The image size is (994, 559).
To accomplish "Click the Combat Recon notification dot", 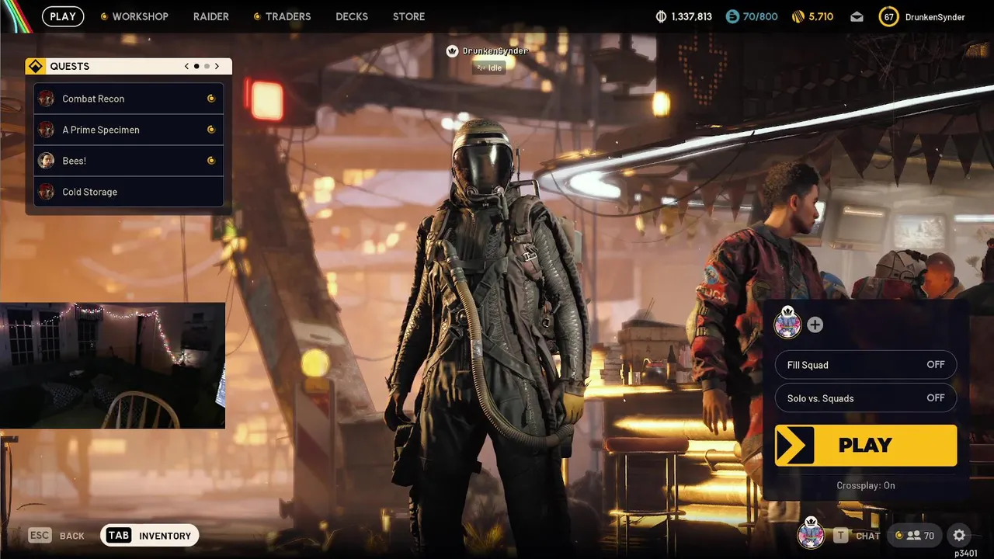I will pyautogui.click(x=210, y=99).
